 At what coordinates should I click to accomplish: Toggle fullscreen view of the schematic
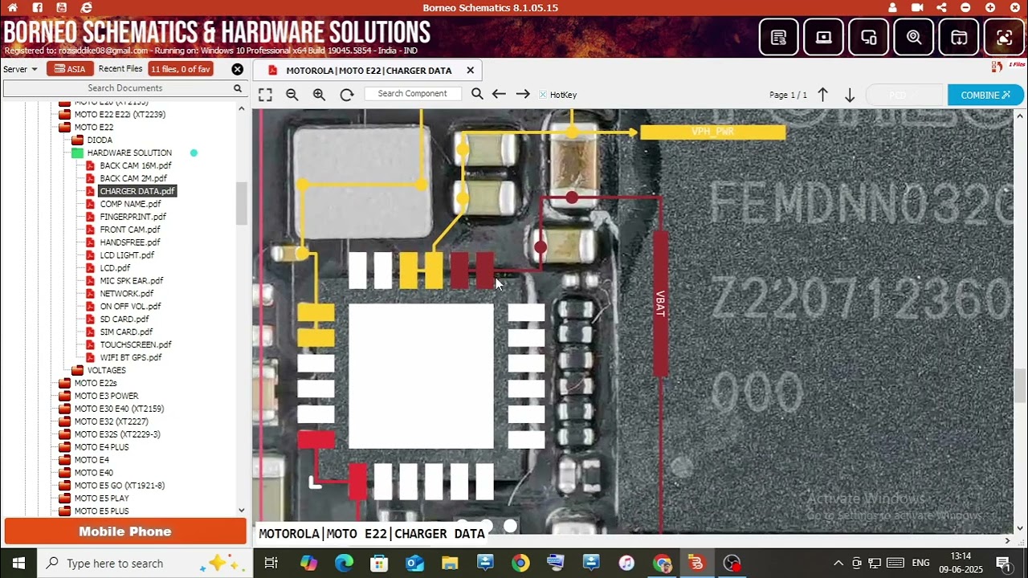(x=265, y=95)
